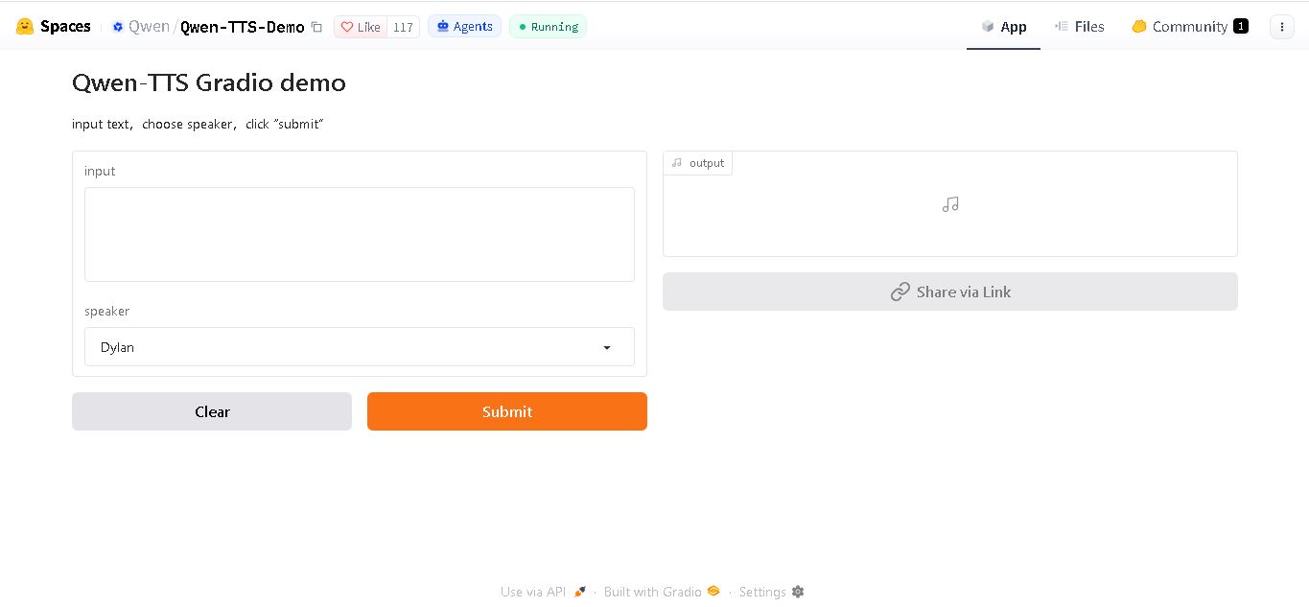Open Use via API link
Viewport: 1309px width, 607px height.
(543, 592)
